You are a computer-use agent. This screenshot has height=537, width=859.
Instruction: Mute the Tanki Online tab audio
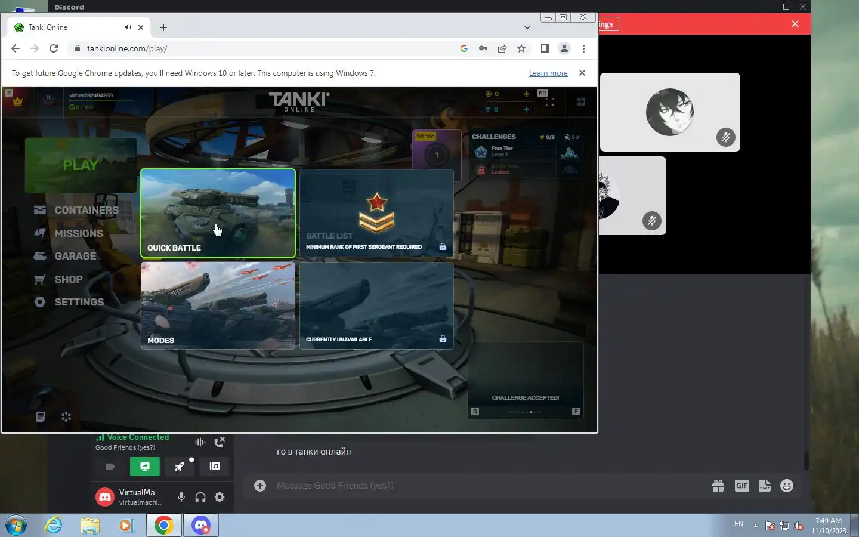(x=128, y=27)
